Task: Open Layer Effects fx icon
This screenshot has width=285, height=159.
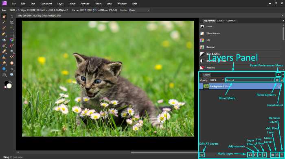Action: point(260,155)
